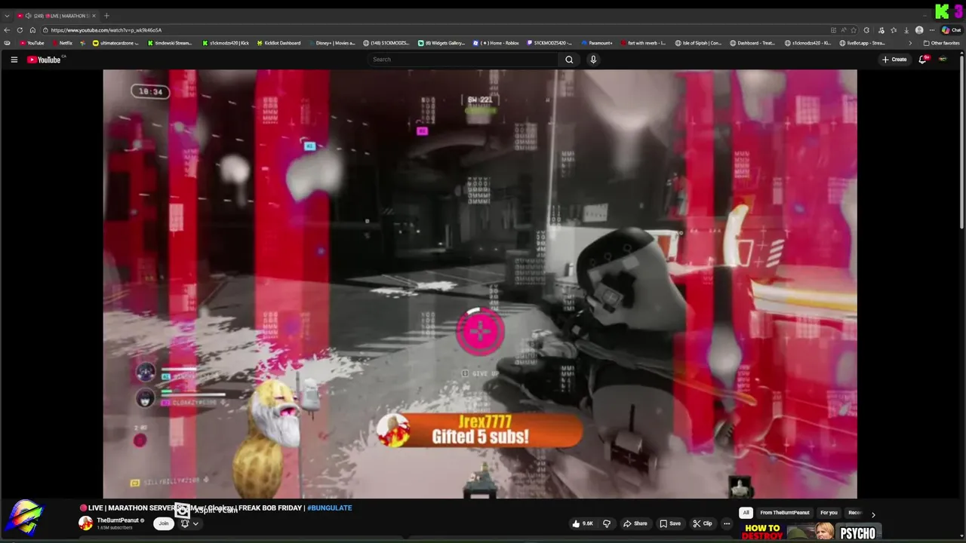Dislike the video thumbs down

coord(606,523)
